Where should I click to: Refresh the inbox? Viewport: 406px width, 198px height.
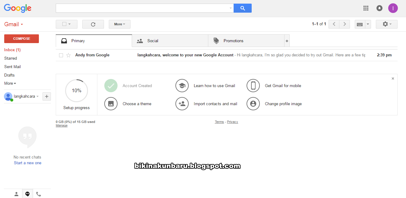tap(93, 24)
